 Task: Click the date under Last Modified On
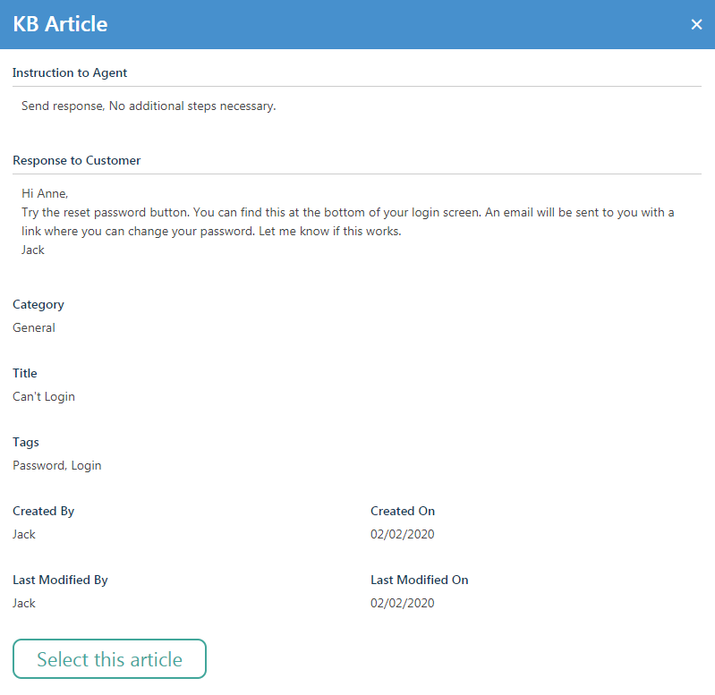tap(402, 603)
